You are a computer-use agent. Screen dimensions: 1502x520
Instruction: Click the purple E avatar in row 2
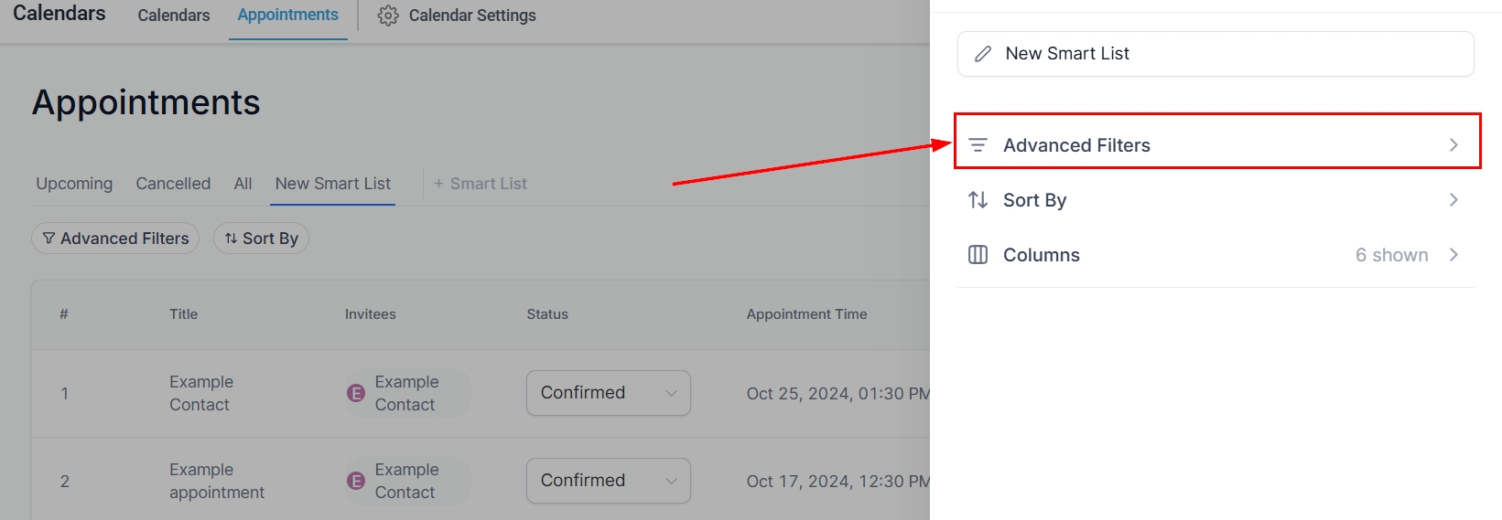point(356,481)
